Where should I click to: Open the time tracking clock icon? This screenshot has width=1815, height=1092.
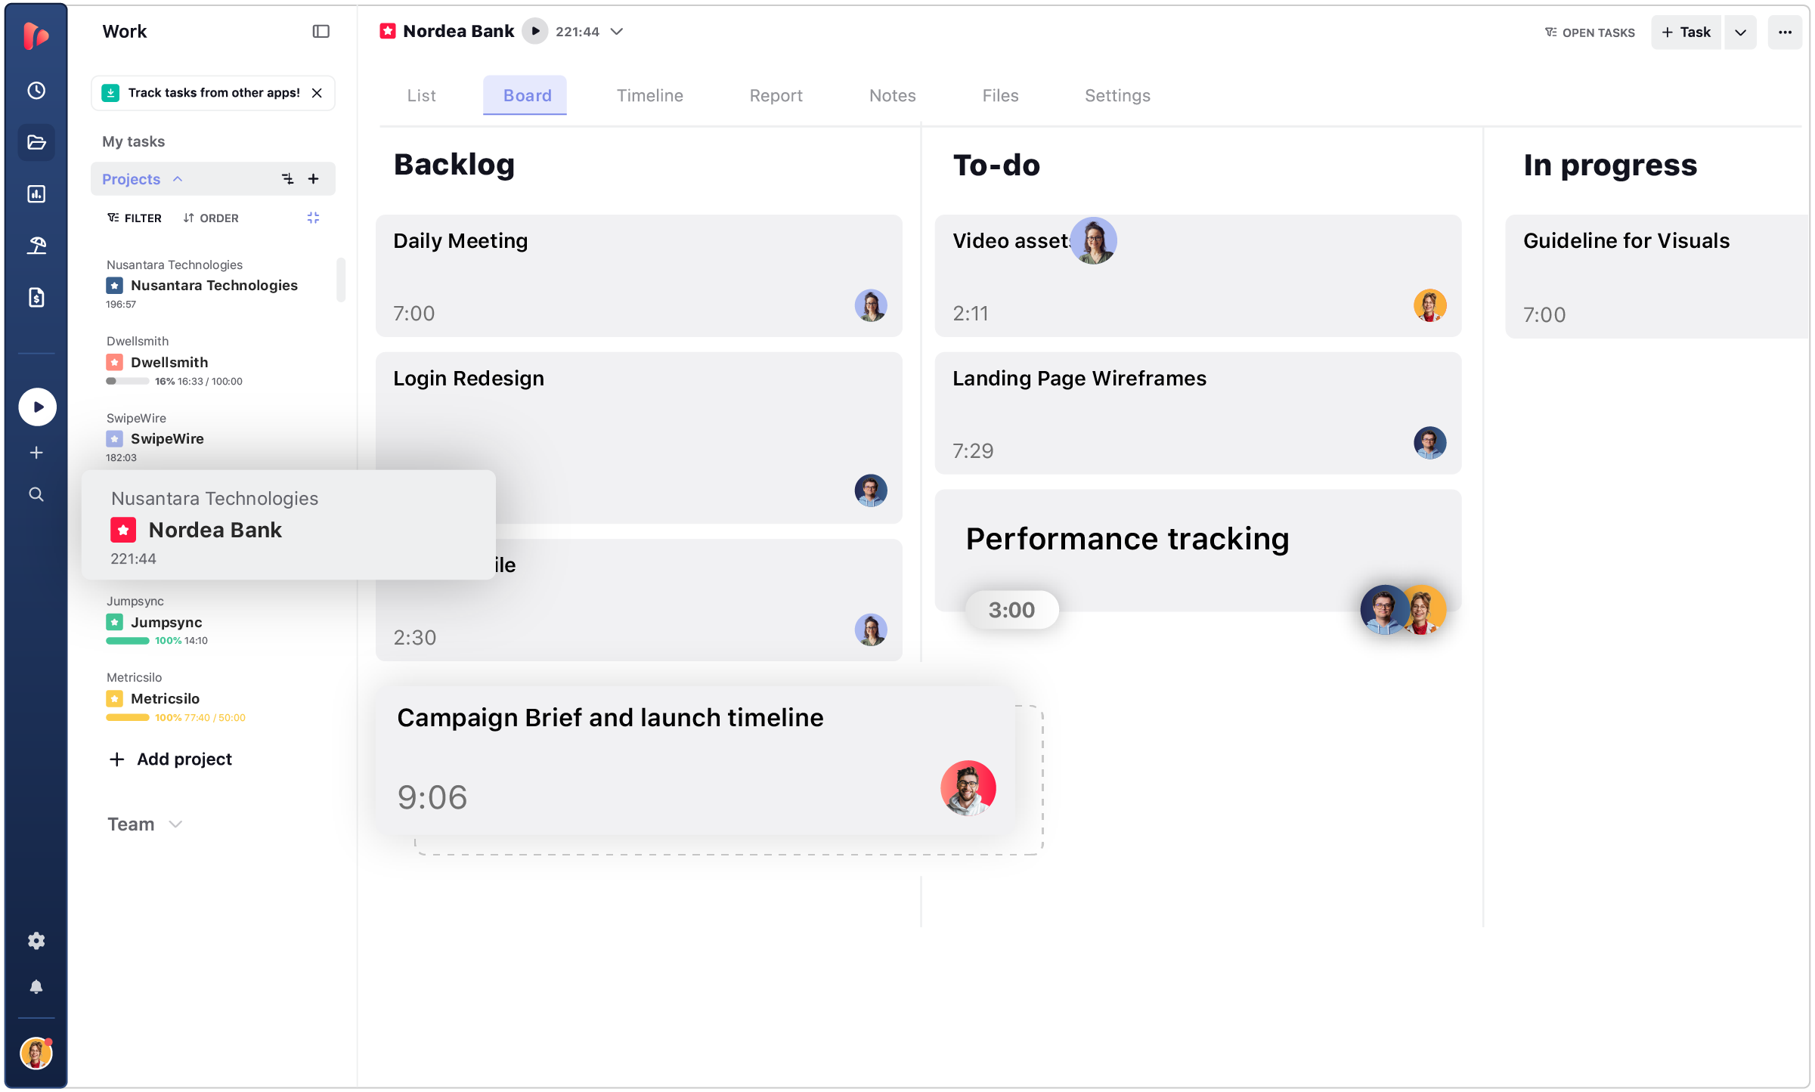36,91
